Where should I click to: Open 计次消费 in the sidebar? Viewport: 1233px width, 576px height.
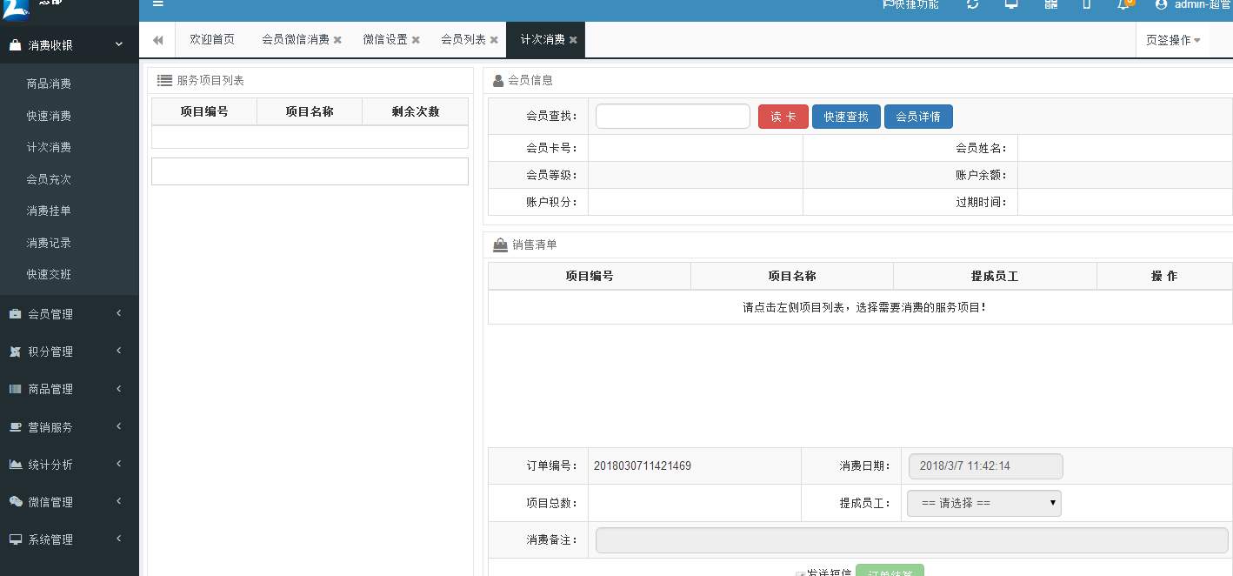click(x=49, y=148)
